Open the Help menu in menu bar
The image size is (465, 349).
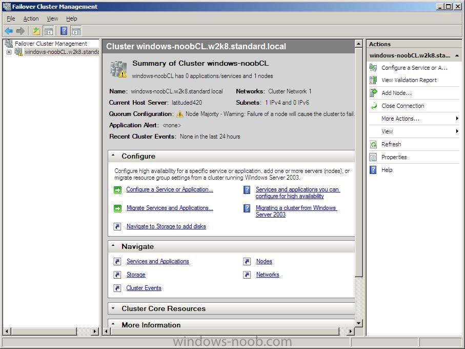(71, 18)
